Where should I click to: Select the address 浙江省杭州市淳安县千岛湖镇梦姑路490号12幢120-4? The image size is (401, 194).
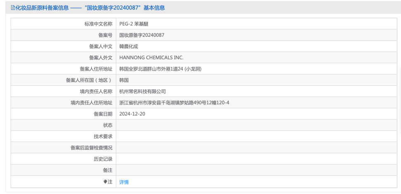coord(174,103)
